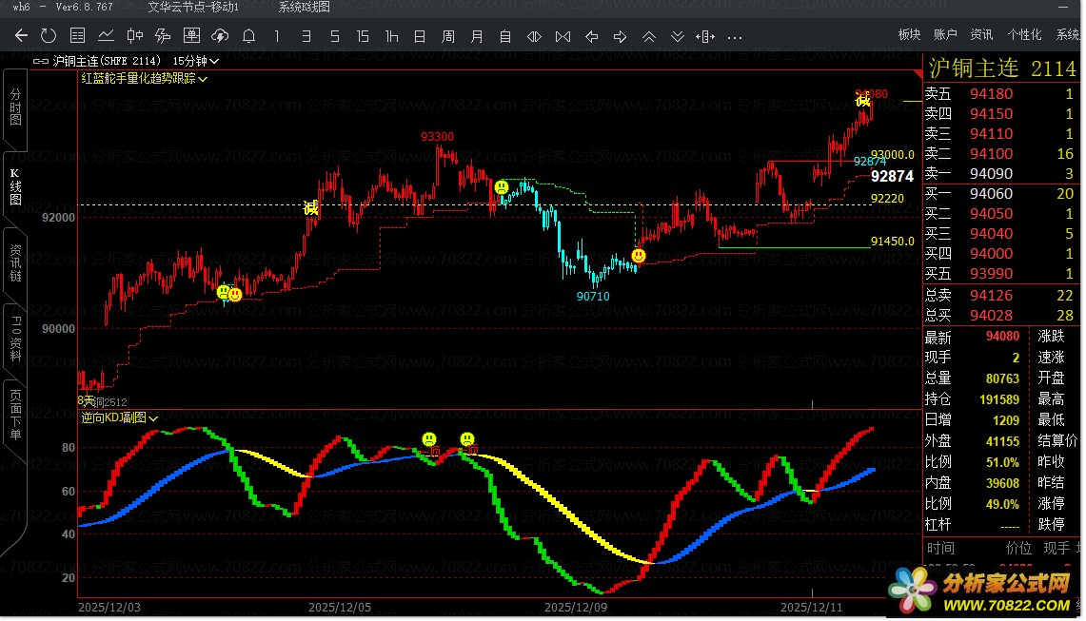Click the double up chevron icon
Image resolution: width=1086 pixels, height=621 pixels.
[x=649, y=36]
